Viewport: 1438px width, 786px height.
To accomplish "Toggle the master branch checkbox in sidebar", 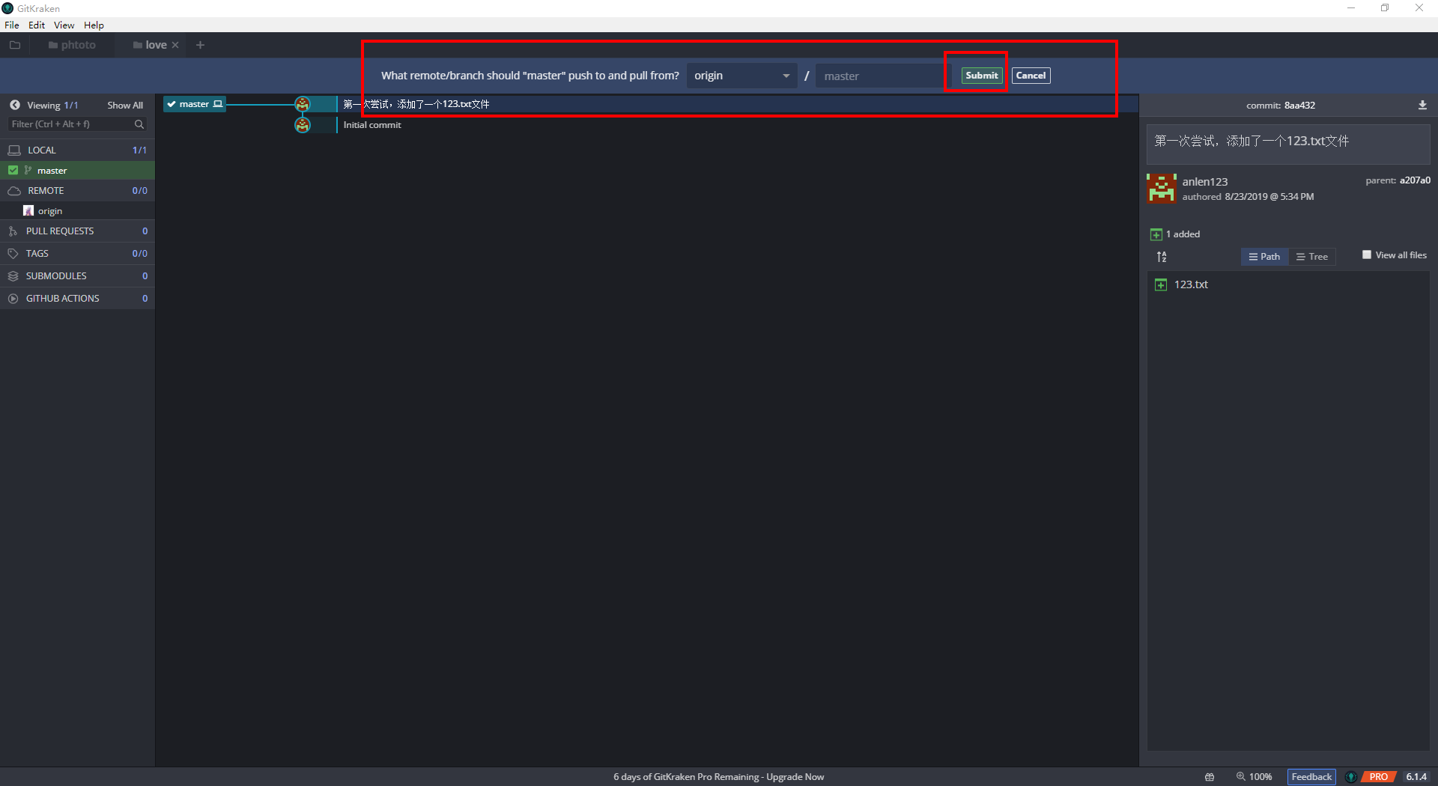I will (x=13, y=171).
